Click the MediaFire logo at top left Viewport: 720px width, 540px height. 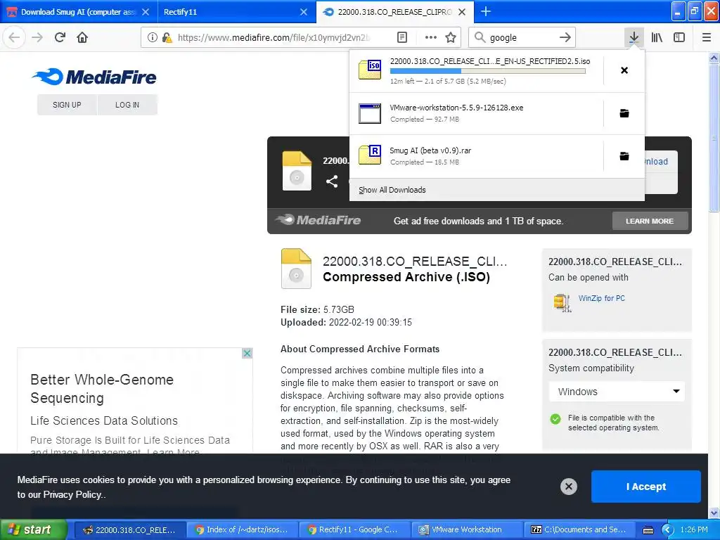tap(94, 77)
